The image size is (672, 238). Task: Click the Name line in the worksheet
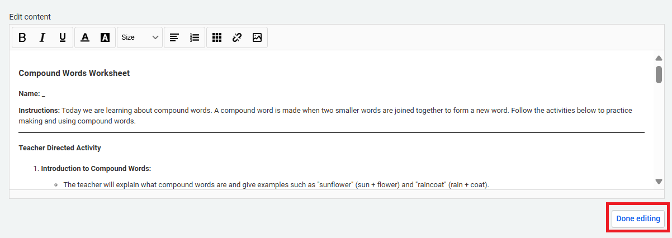point(32,94)
